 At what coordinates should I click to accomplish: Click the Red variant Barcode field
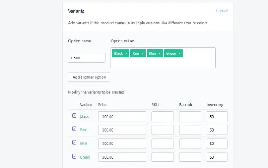(x=190, y=130)
